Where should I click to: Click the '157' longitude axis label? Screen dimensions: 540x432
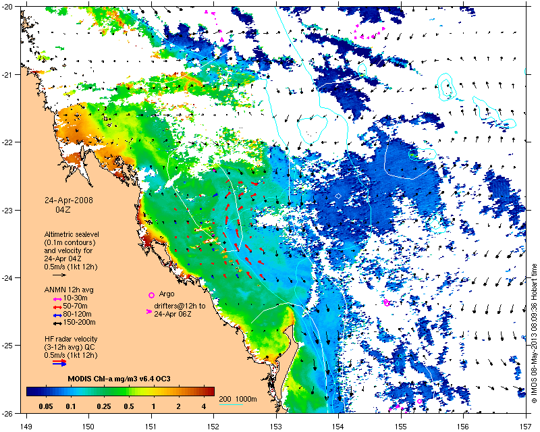click(526, 427)
